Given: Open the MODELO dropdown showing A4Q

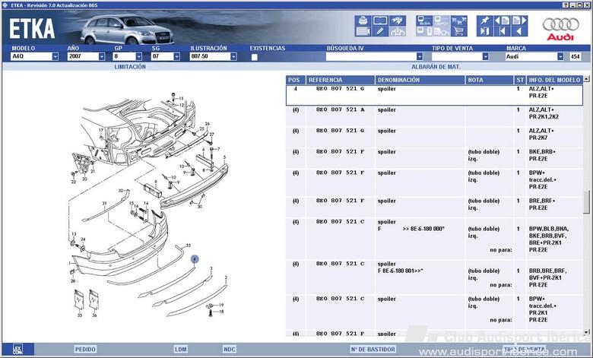Looking at the screenshot, I should point(55,57).
